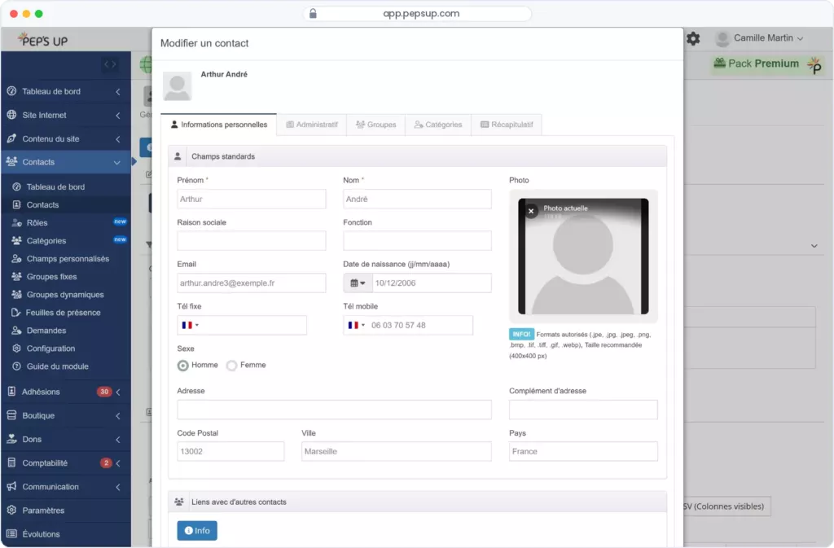Click Paramètres gear icon in sidebar

(x=11, y=511)
